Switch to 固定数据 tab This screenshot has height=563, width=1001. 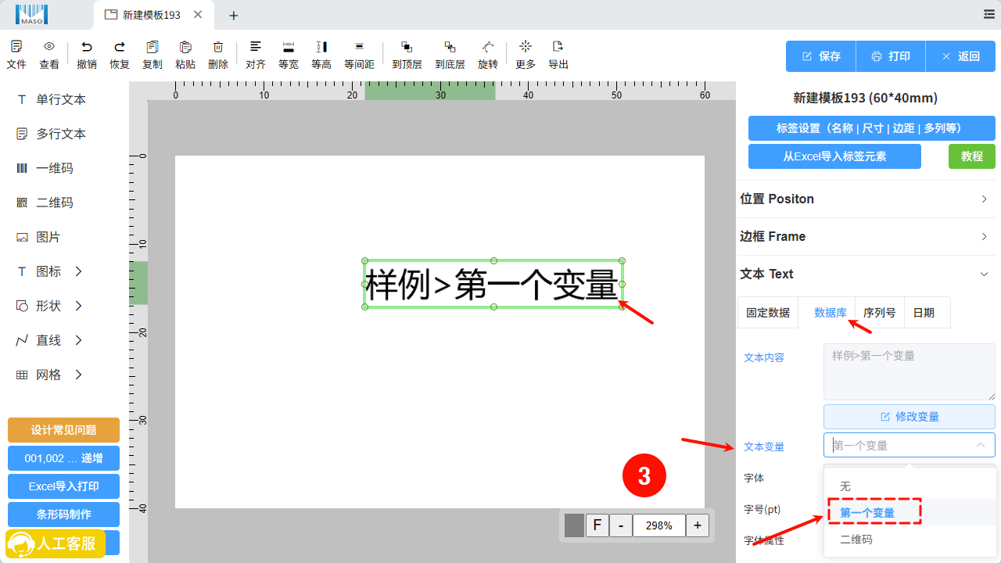768,312
